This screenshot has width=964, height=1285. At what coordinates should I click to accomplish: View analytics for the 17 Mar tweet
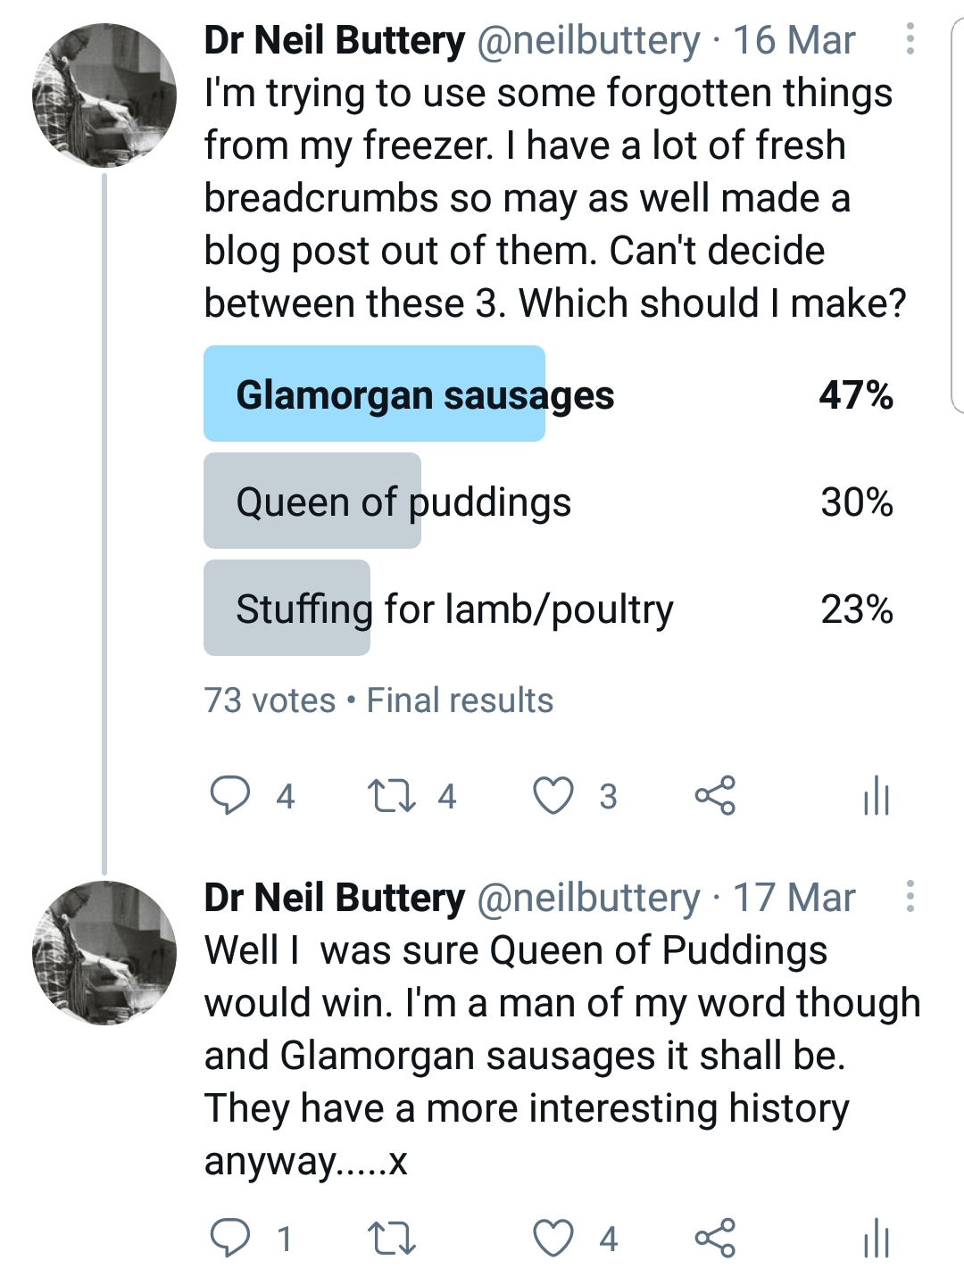877,1238
